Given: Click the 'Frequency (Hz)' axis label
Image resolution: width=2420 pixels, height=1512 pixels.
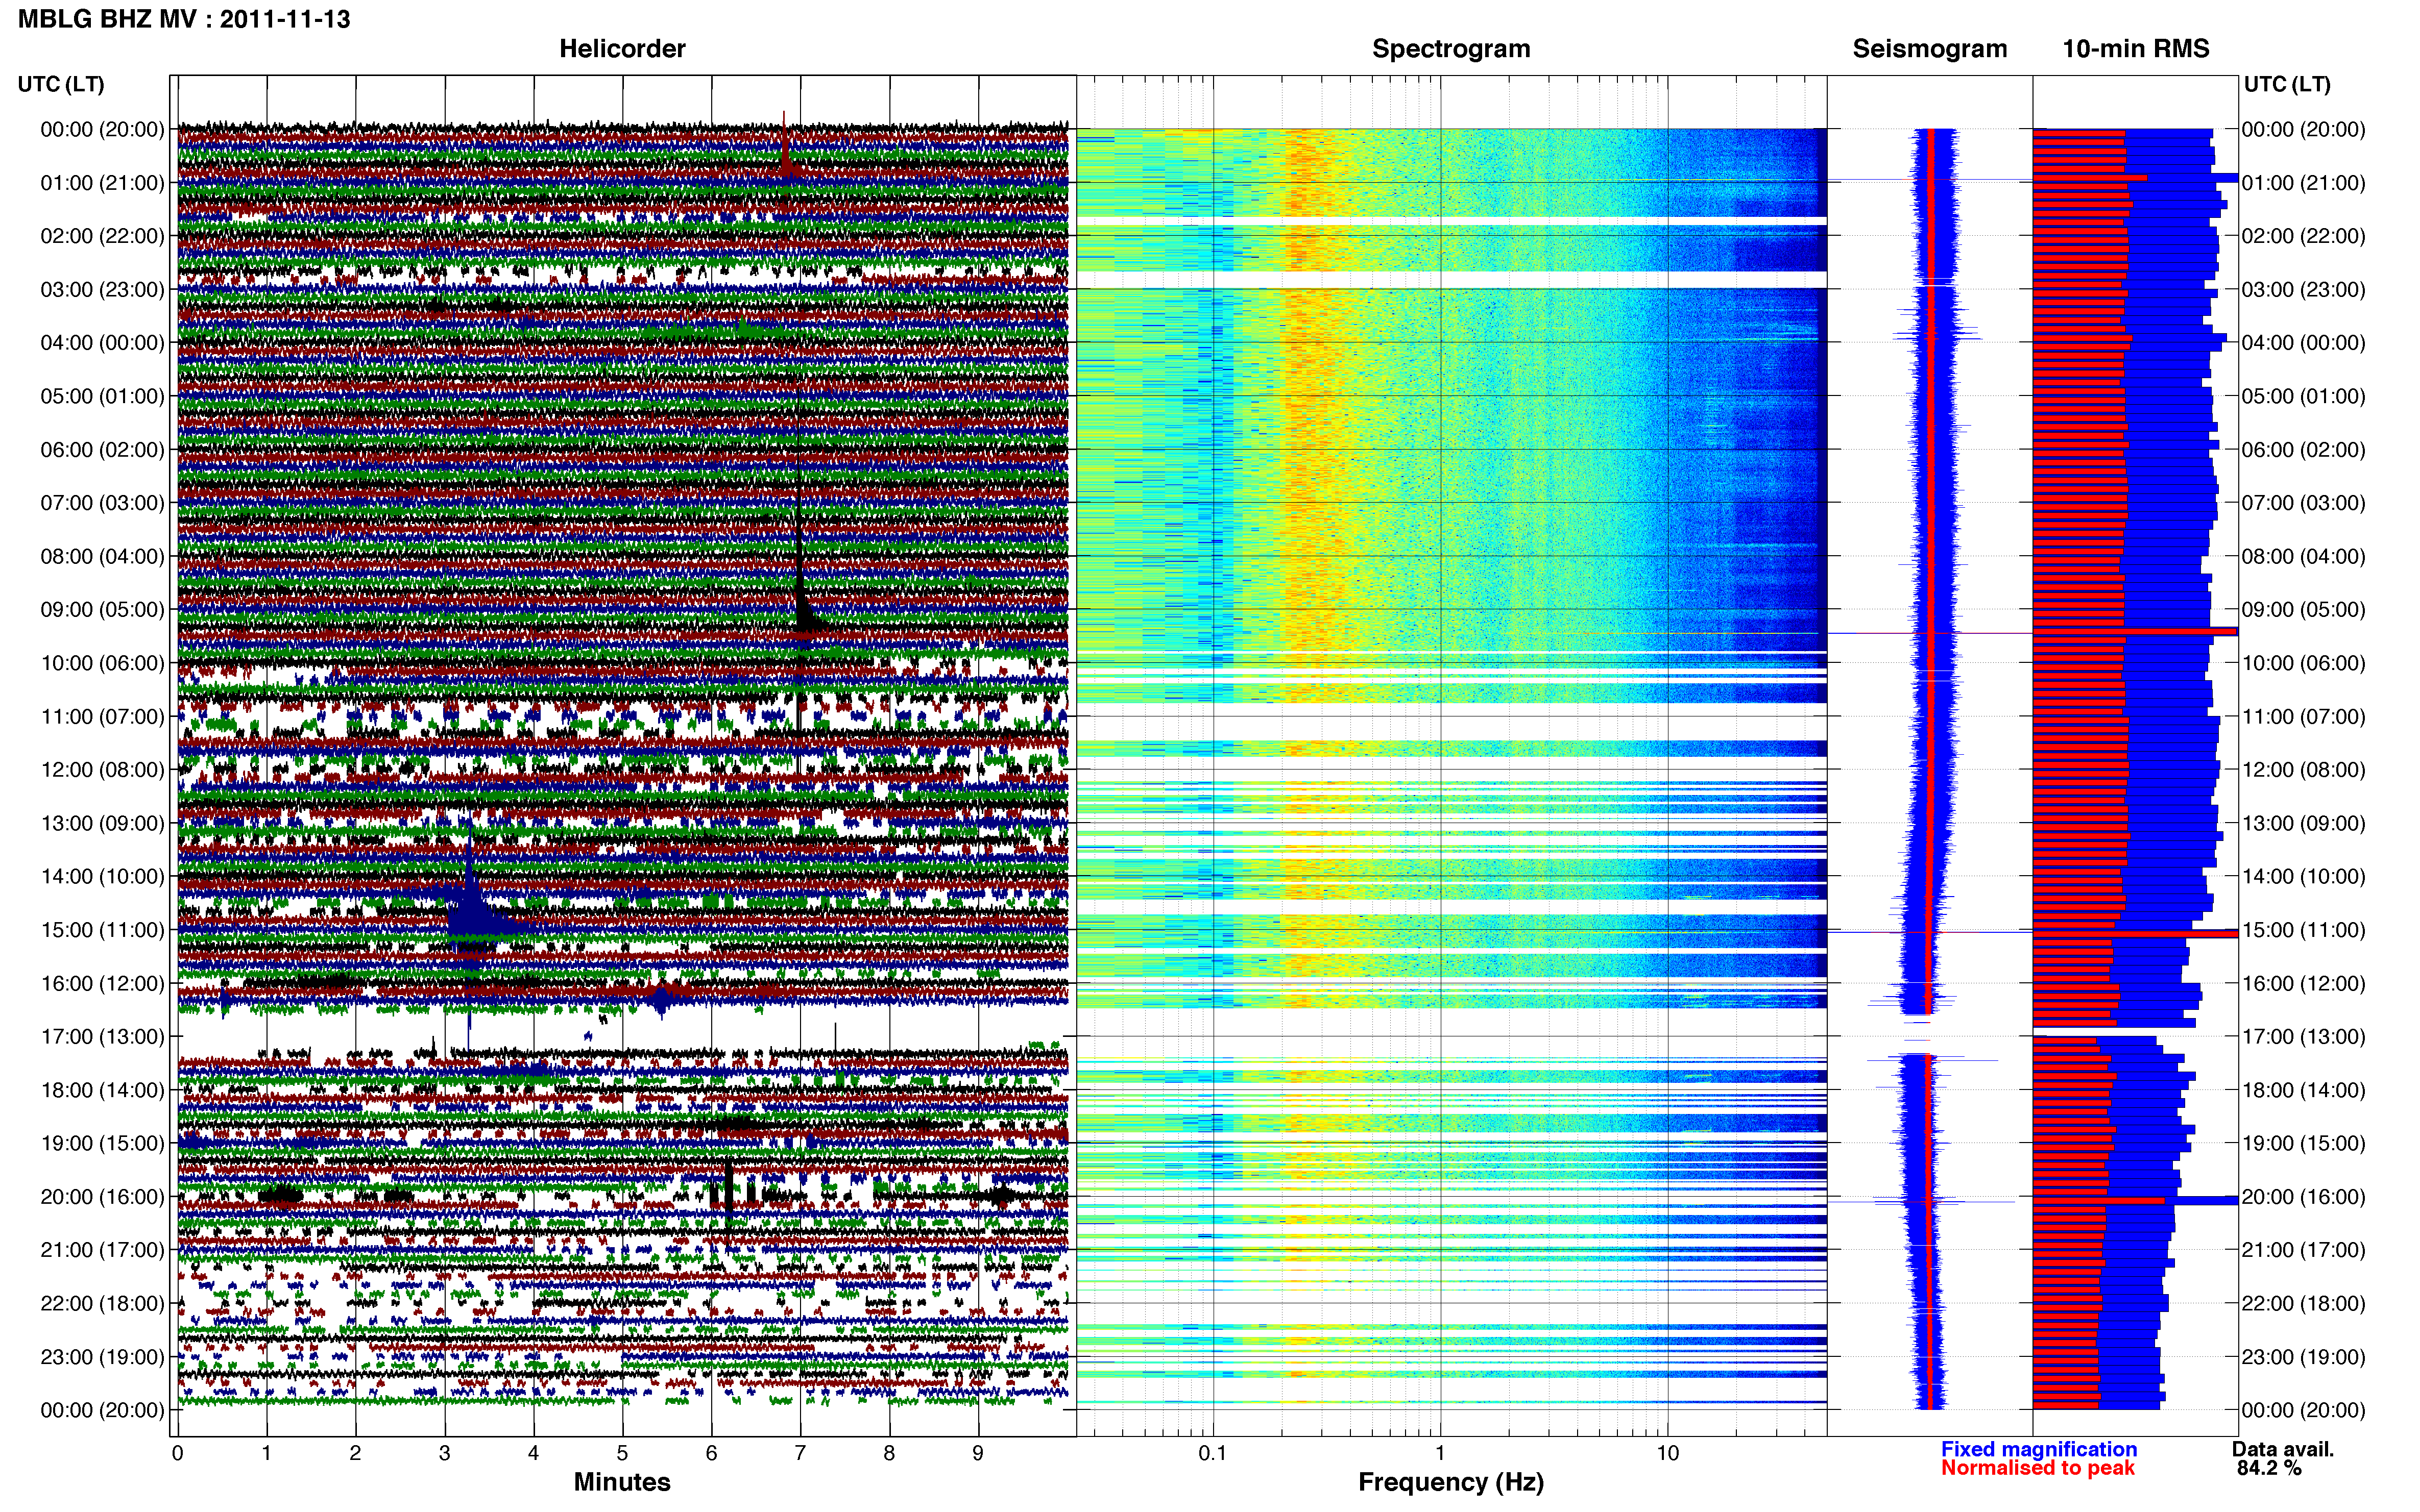Looking at the screenshot, I should [1450, 1483].
